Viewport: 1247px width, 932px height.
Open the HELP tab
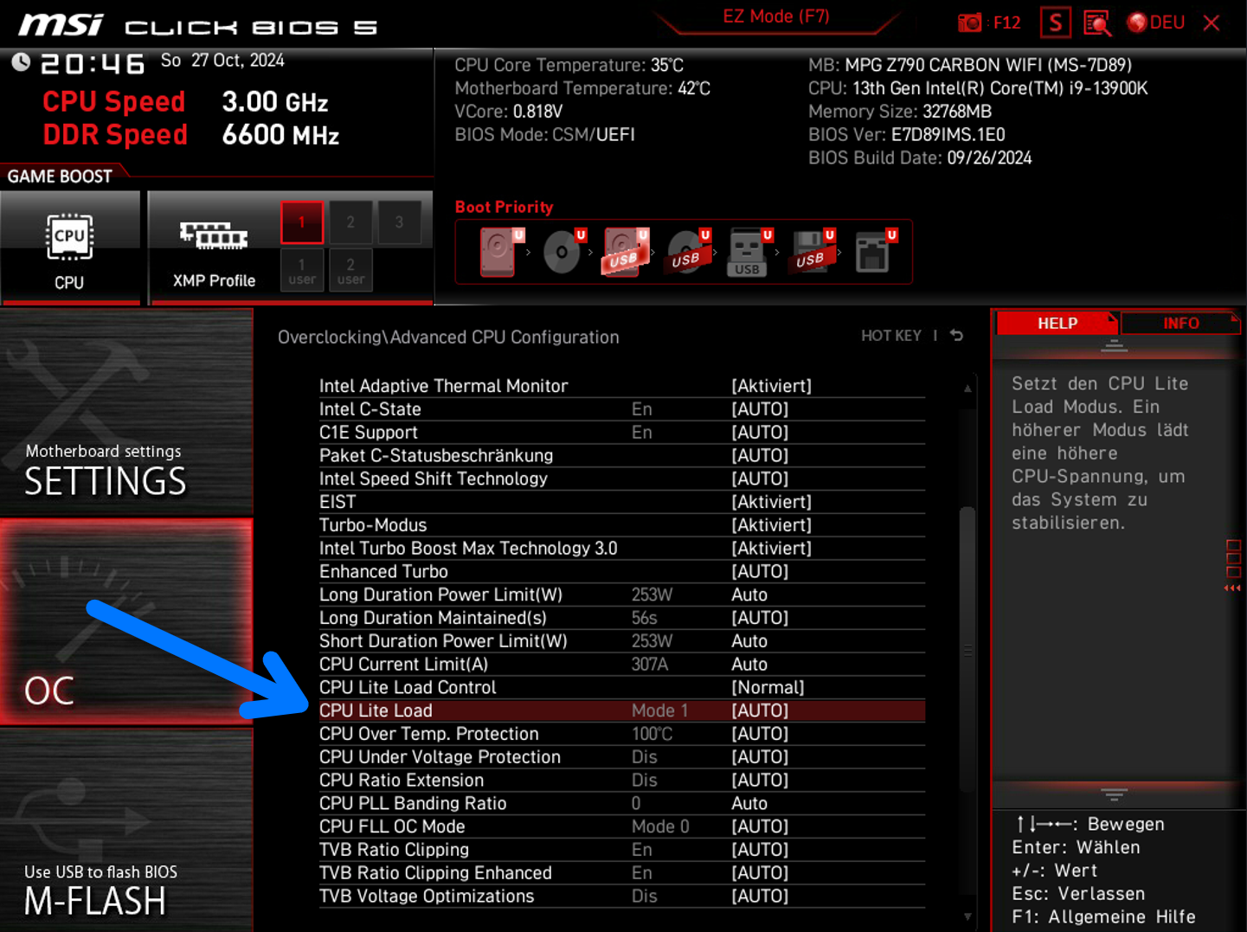(x=1057, y=323)
